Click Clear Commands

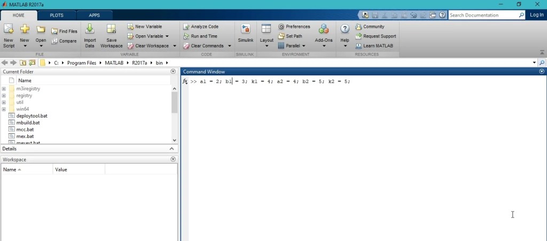click(204, 46)
